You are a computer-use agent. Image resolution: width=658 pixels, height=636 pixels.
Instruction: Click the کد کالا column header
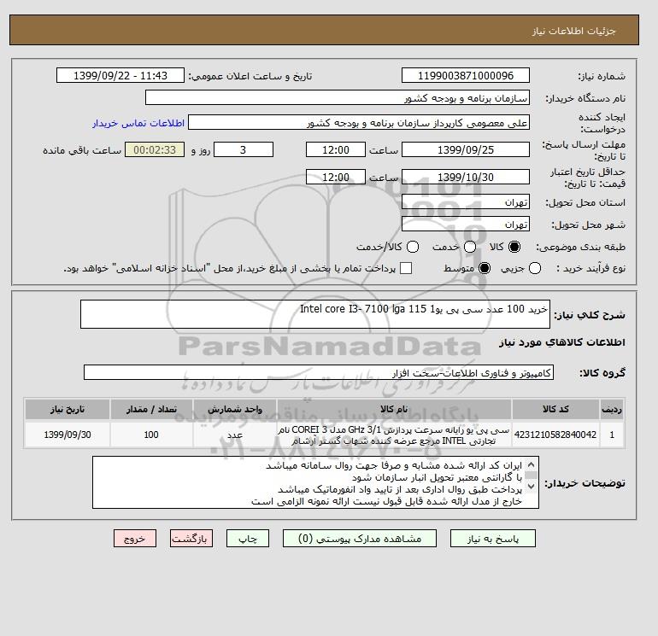coord(555,409)
